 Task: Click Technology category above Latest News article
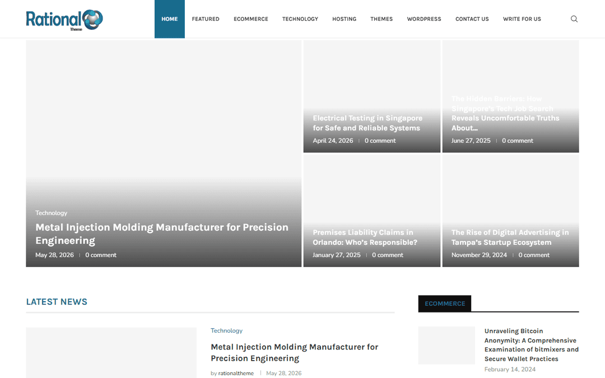pos(226,330)
